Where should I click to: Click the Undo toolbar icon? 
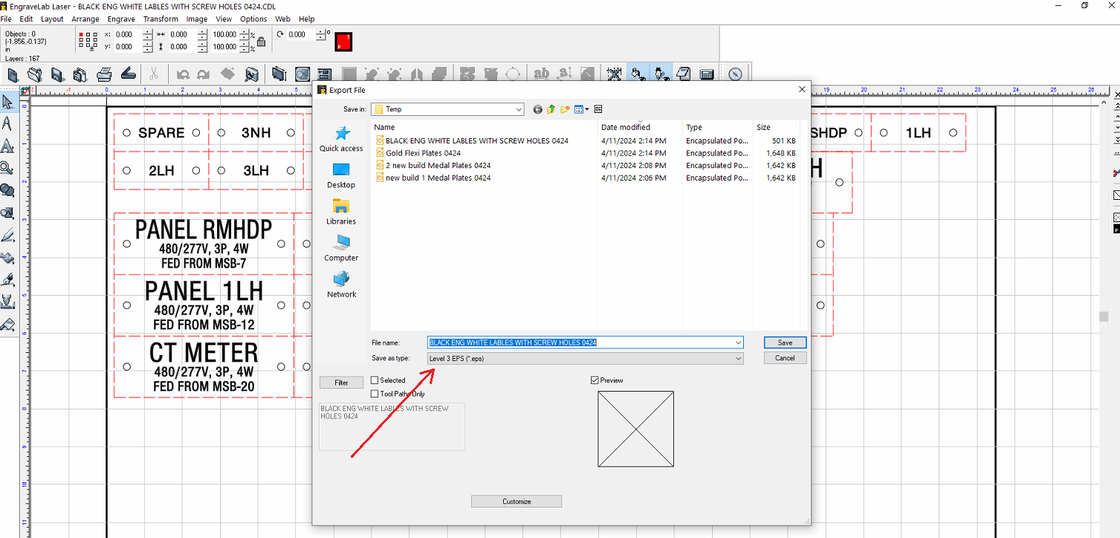pyautogui.click(x=183, y=74)
